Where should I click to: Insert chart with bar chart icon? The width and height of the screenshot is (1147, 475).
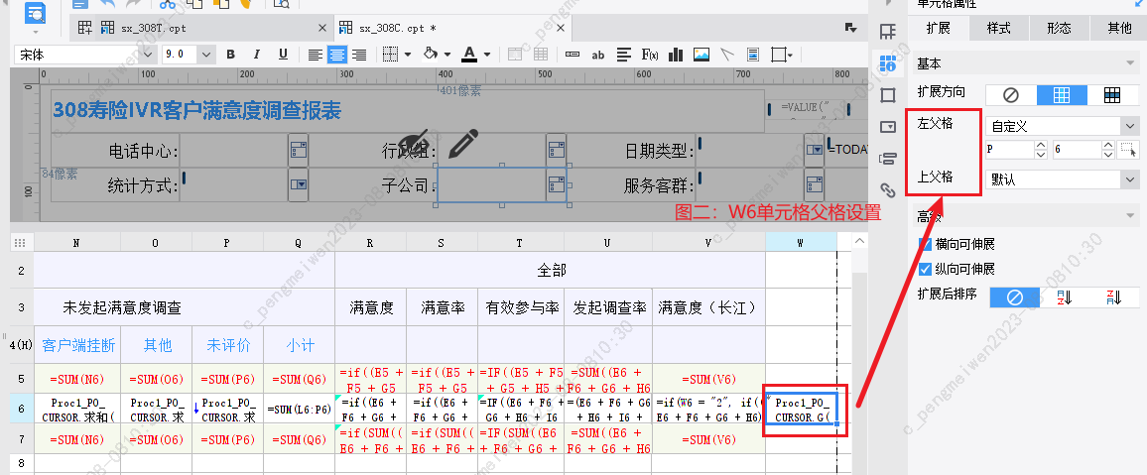point(675,55)
